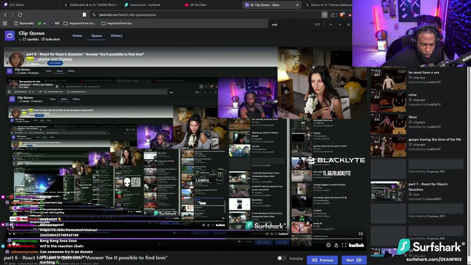471x265 pixels.
Task: Close the Clip Queue browser tab
Action: tap(297, 5)
